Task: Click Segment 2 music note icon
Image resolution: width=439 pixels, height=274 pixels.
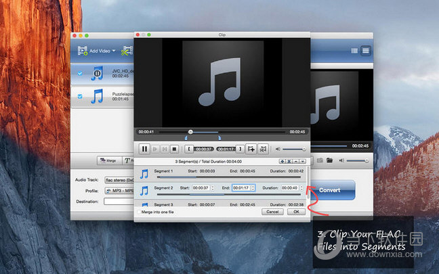Action: click(144, 191)
